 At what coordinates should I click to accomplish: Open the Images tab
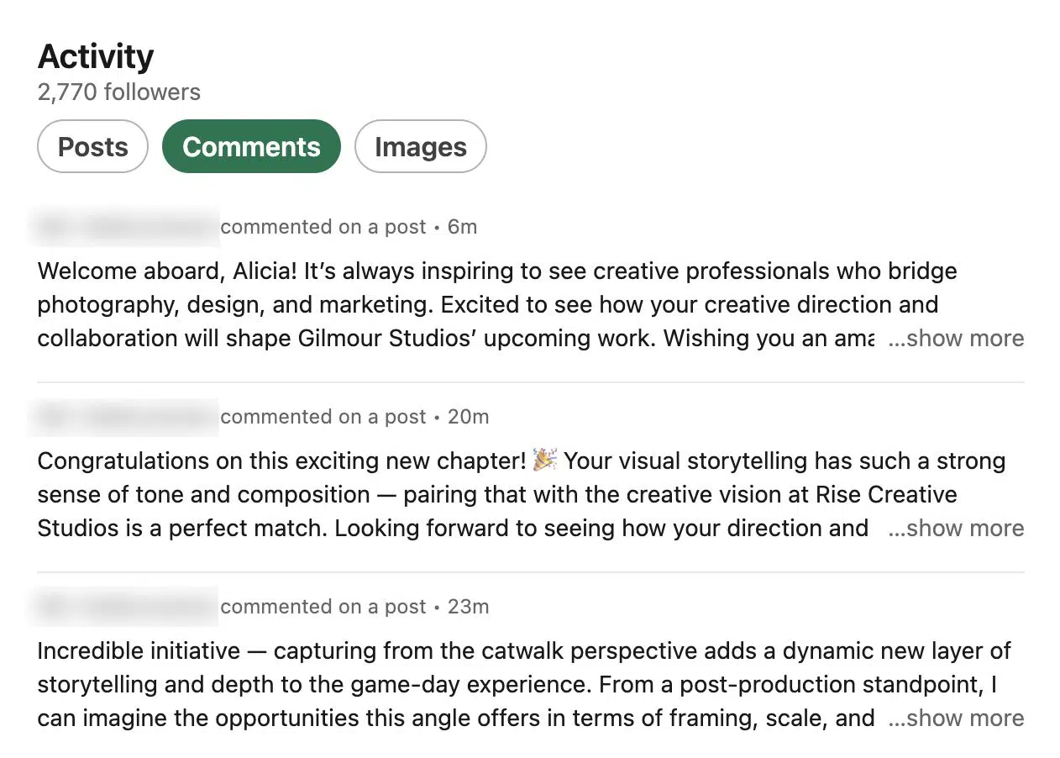click(420, 147)
